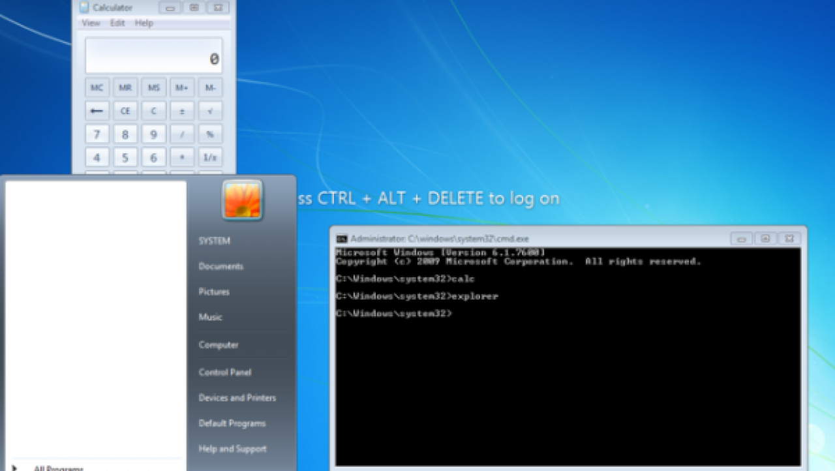Open the Calculator Help menu
The width and height of the screenshot is (835, 471).
[x=144, y=23]
